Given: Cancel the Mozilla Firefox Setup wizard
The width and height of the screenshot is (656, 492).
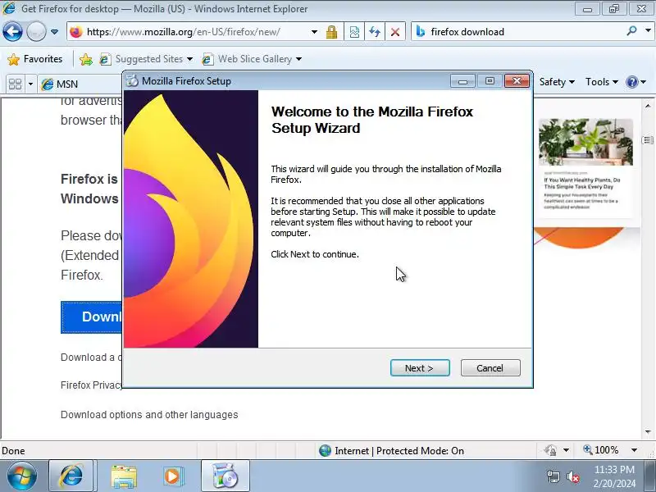Looking at the screenshot, I should pyautogui.click(x=490, y=368).
